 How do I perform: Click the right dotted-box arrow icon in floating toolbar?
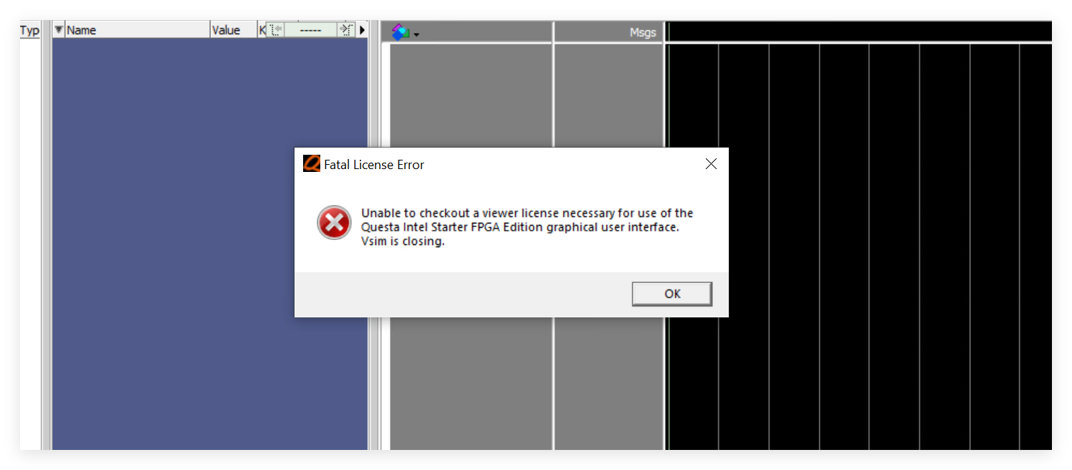pos(345,30)
